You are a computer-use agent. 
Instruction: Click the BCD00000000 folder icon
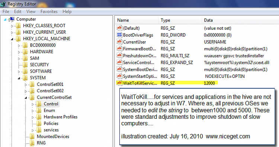click(25, 45)
